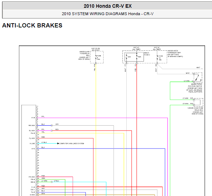Screen dimensions: 212x196
Task: Click the "HOT IN ON OR START" label
Action: click(95, 49)
